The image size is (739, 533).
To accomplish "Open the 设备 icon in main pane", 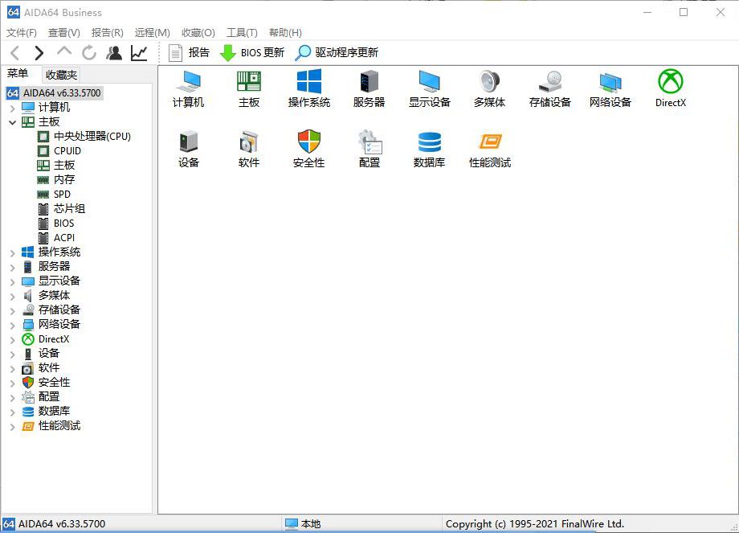I will coord(189,149).
